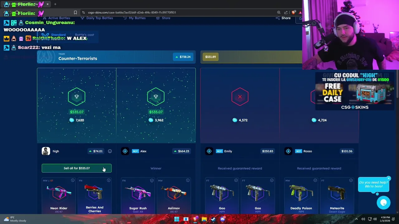Open File Explorer from the taskbar
Viewport: 399px width, 224px height.
click(204, 219)
